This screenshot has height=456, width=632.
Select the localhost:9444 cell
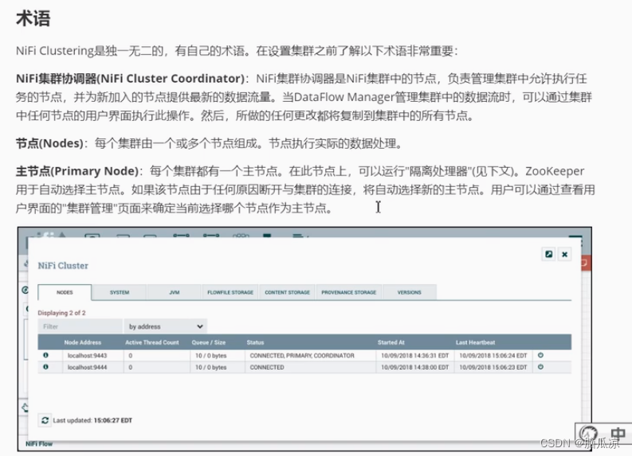[x=87, y=367]
